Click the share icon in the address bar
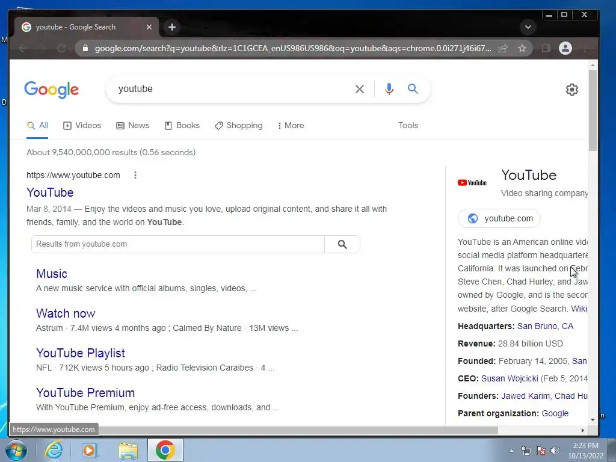The width and height of the screenshot is (616, 462). coord(503,48)
